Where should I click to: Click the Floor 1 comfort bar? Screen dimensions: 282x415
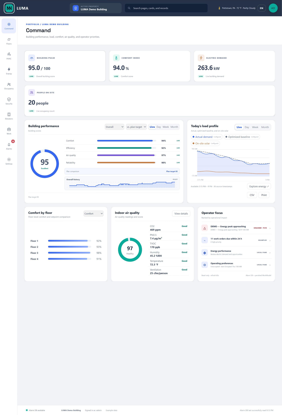click(70, 241)
